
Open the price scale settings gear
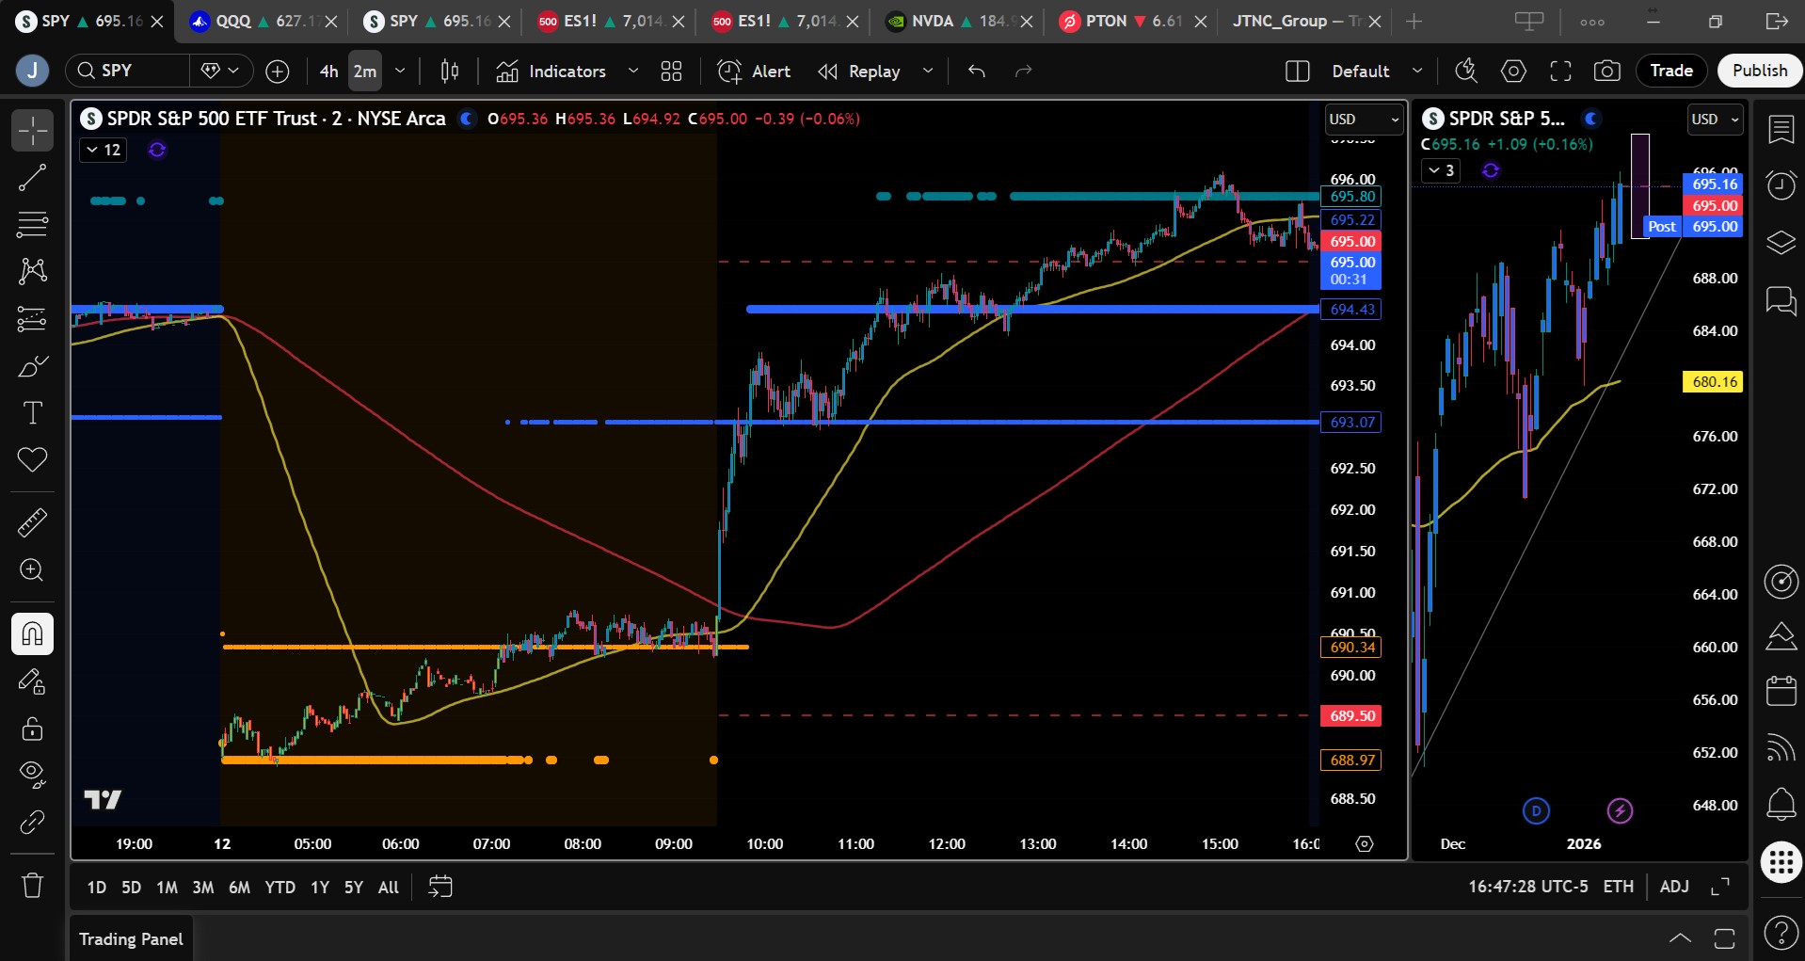tap(1364, 844)
